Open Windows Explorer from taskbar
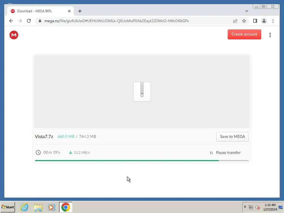Viewport: 284px width, 213px height. 38,207
